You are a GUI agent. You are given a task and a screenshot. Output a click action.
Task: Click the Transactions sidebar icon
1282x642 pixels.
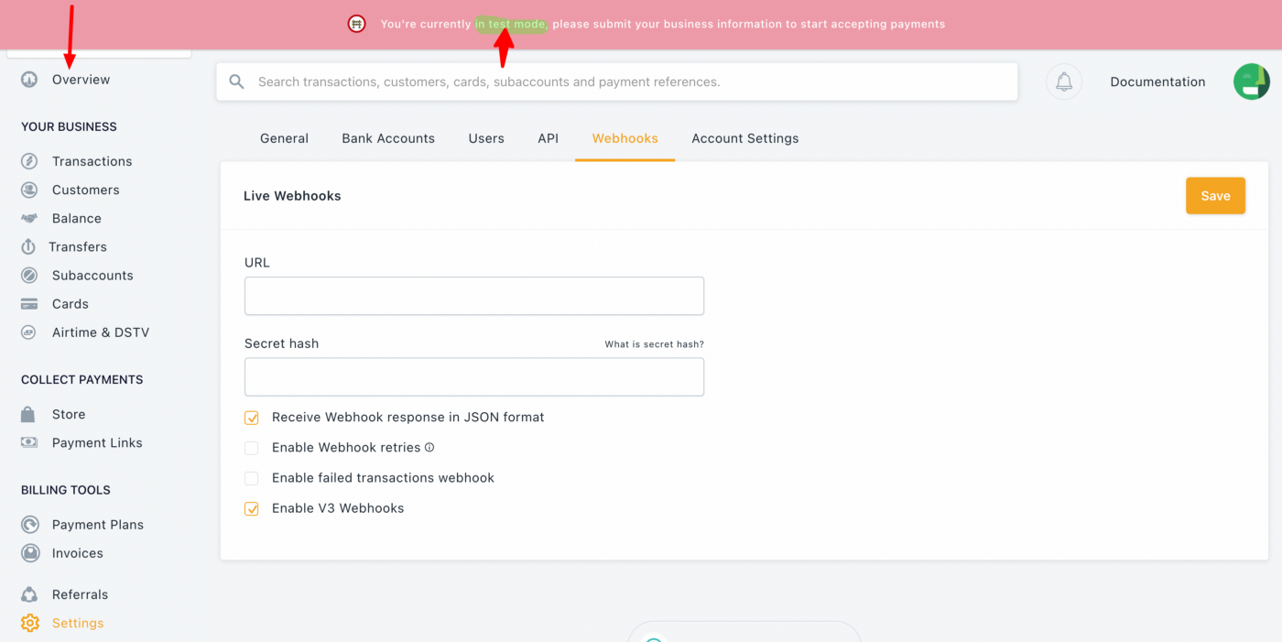pos(29,161)
